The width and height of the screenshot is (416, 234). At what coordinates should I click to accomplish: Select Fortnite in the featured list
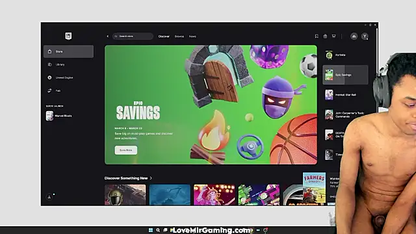345,55
